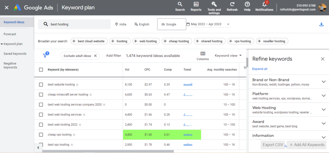Click the Export CSV button
The image size is (329, 153).
point(273,145)
